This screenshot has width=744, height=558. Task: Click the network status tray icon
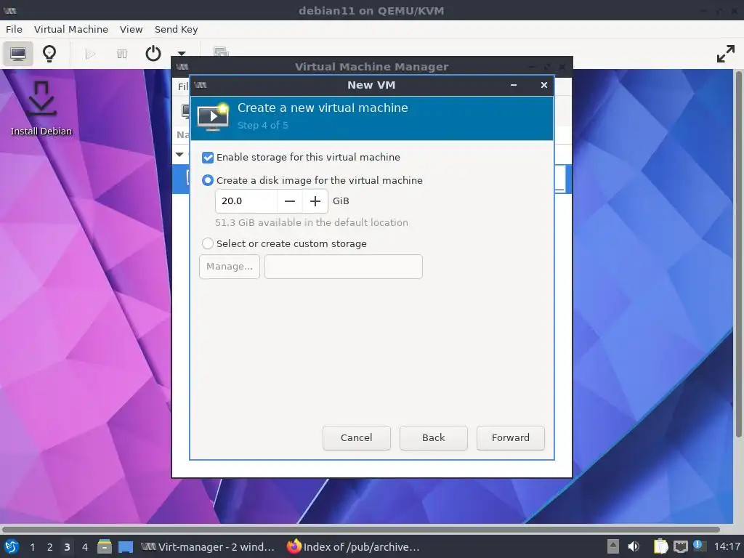[x=680, y=547]
